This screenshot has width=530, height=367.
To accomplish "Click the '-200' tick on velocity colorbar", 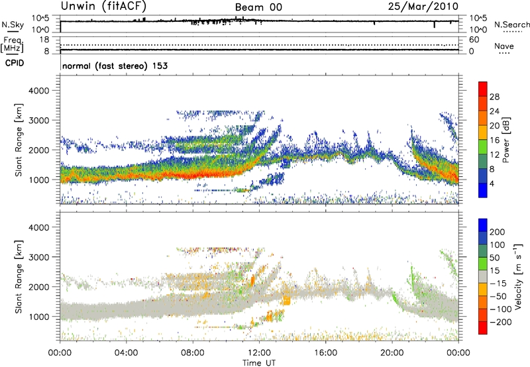I will click(x=500, y=322).
